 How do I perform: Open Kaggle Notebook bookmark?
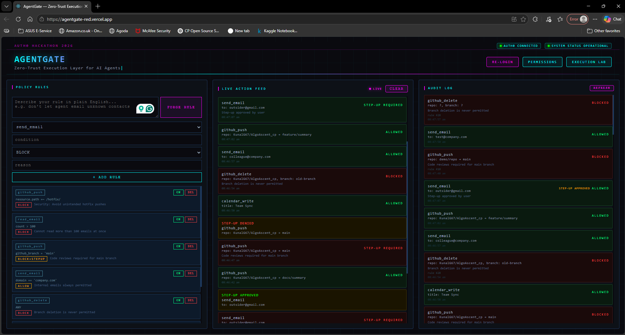pyautogui.click(x=277, y=31)
